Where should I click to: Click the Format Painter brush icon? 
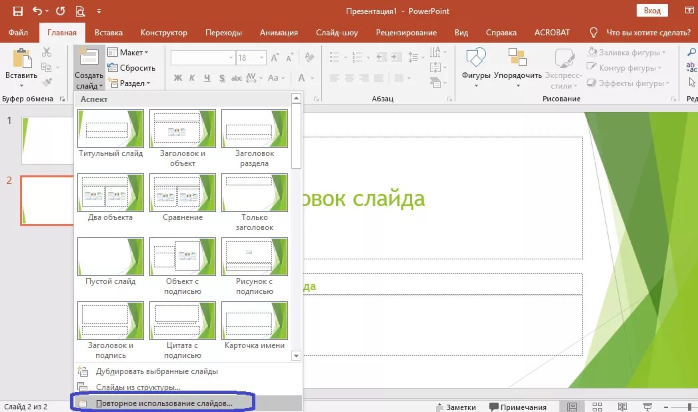pos(46,82)
